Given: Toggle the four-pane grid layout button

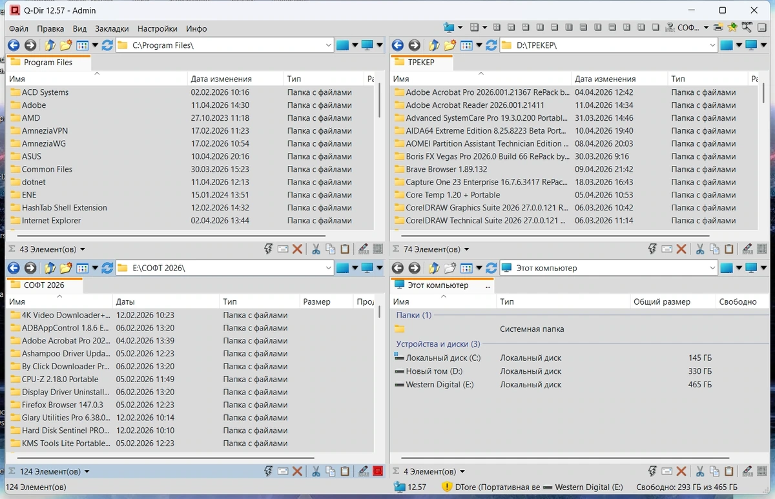Looking at the screenshot, I should [497, 27].
